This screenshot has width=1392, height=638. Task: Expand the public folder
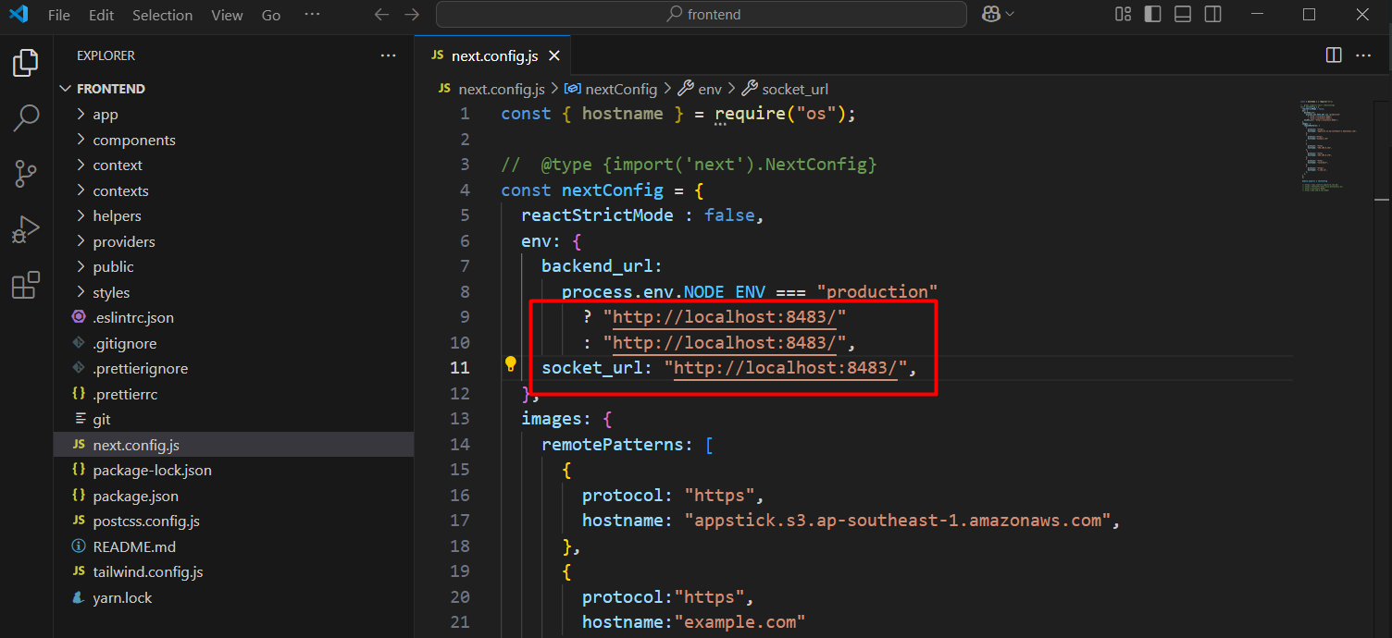pos(233,267)
